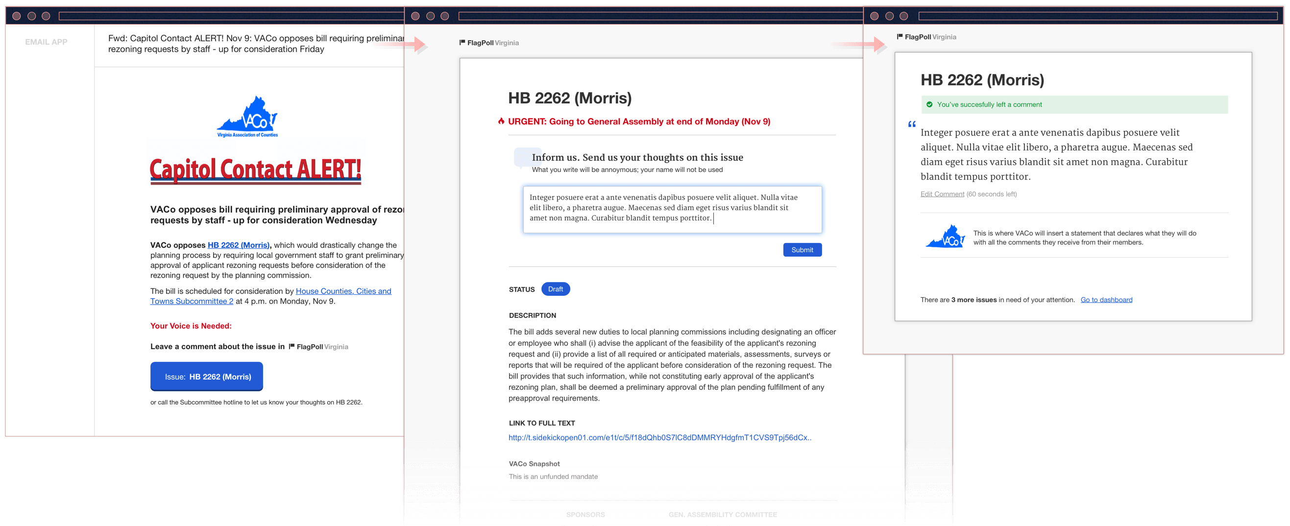Click the VACo Snapshot label

point(535,463)
